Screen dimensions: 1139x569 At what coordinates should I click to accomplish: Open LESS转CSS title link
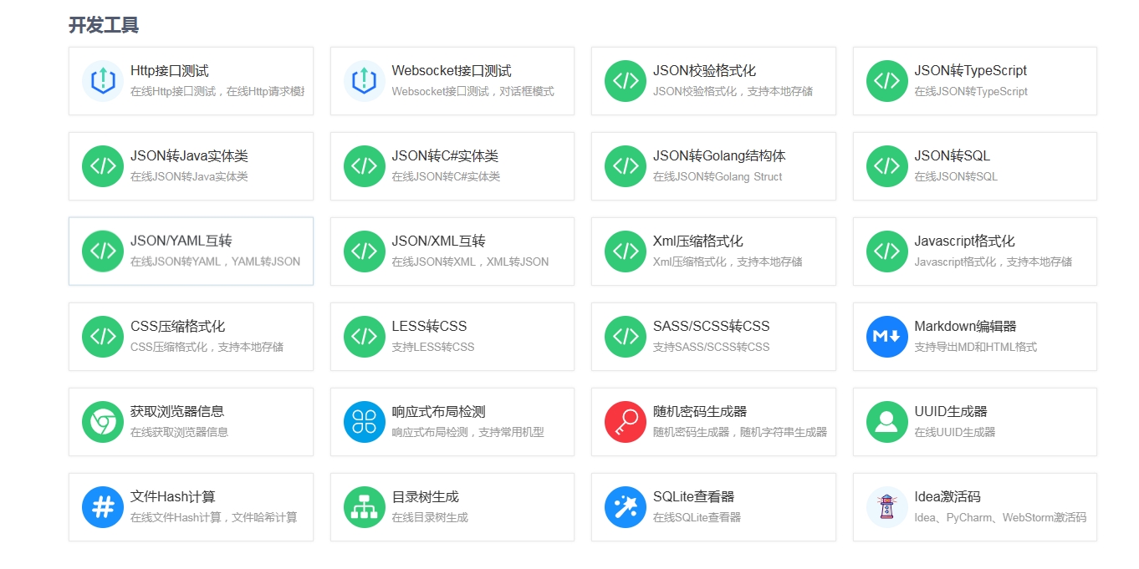click(429, 327)
